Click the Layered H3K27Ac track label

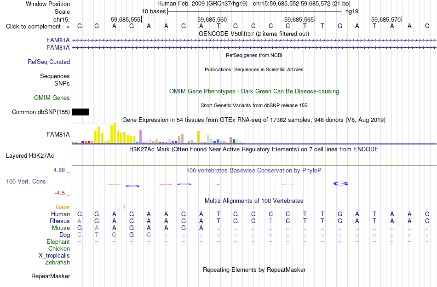coord(30,156)
